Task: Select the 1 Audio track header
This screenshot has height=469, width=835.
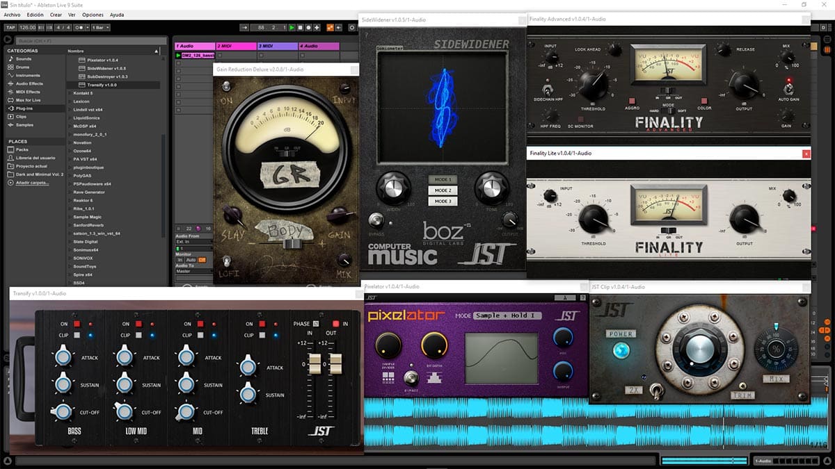Action: 194,46
